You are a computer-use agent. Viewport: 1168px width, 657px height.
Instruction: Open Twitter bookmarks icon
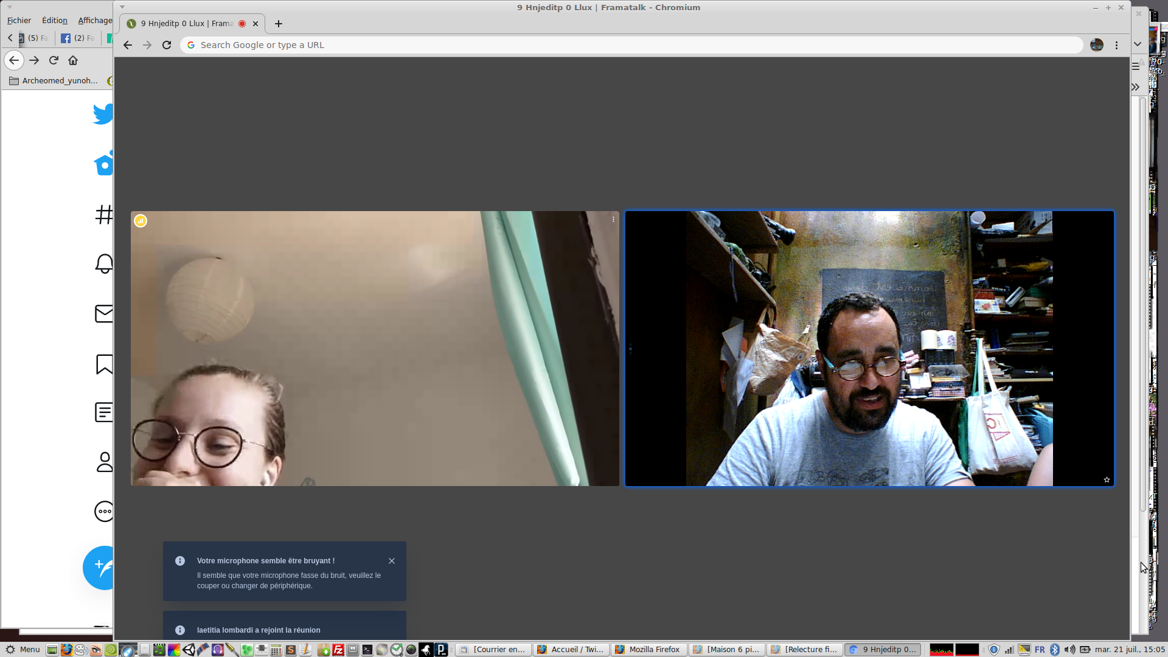tap(104, 364)
